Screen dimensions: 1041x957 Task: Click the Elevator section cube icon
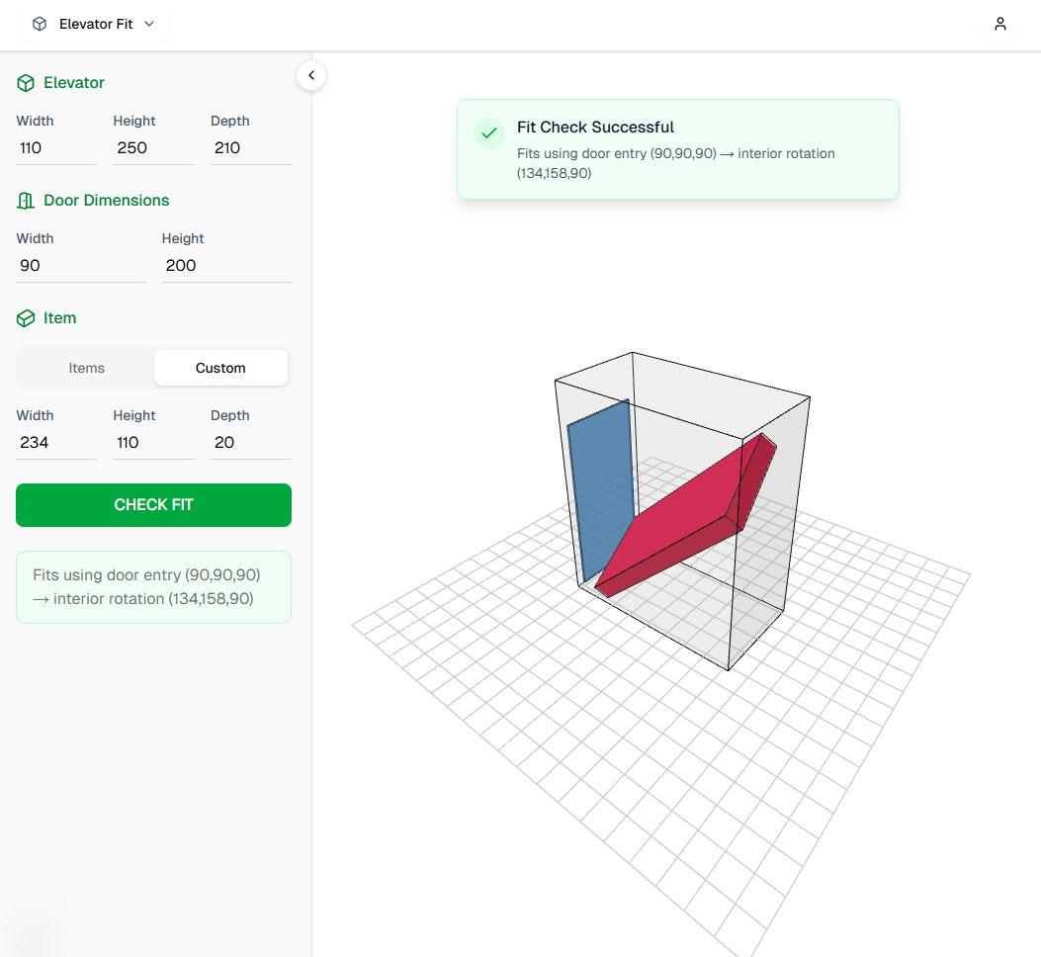(26, 84)
